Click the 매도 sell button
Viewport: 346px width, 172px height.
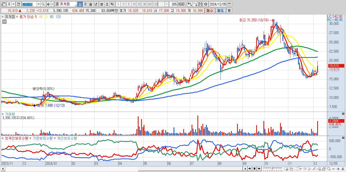220,11
